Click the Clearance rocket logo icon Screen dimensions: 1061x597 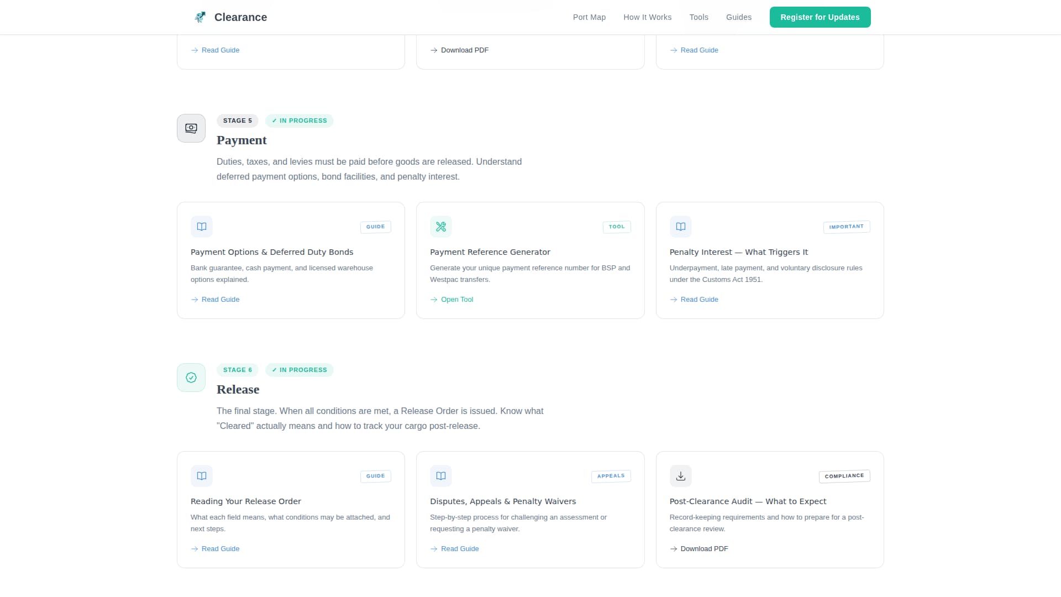tap(200, 17)
